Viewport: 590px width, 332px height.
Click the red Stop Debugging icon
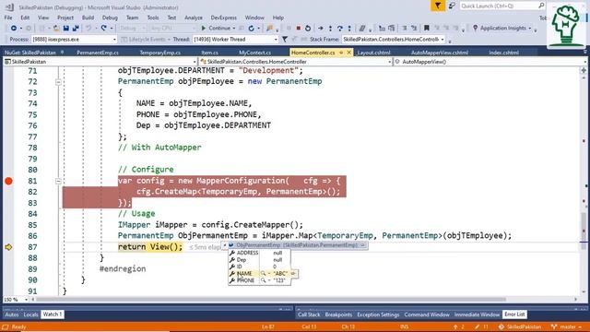[x=299, y=29]
